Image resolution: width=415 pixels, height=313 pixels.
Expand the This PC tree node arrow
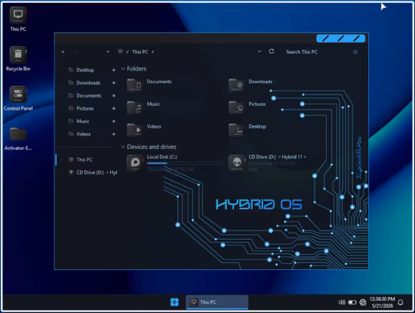pyautogui.click(x=61, y=160)
